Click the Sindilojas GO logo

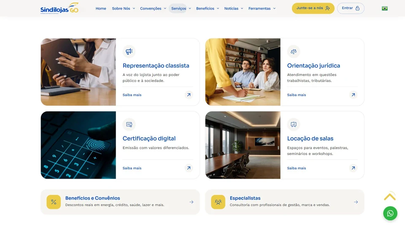pyautogui.click(x=59, y=8)
